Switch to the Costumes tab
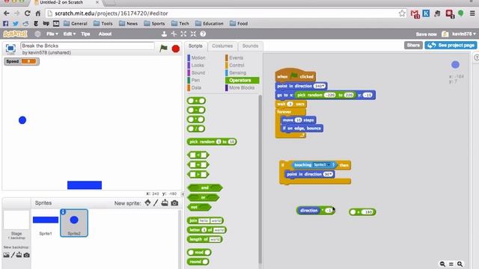The image size is (479, 269). (222, 46)
